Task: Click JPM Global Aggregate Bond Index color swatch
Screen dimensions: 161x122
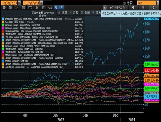Action: pos(3,19)
